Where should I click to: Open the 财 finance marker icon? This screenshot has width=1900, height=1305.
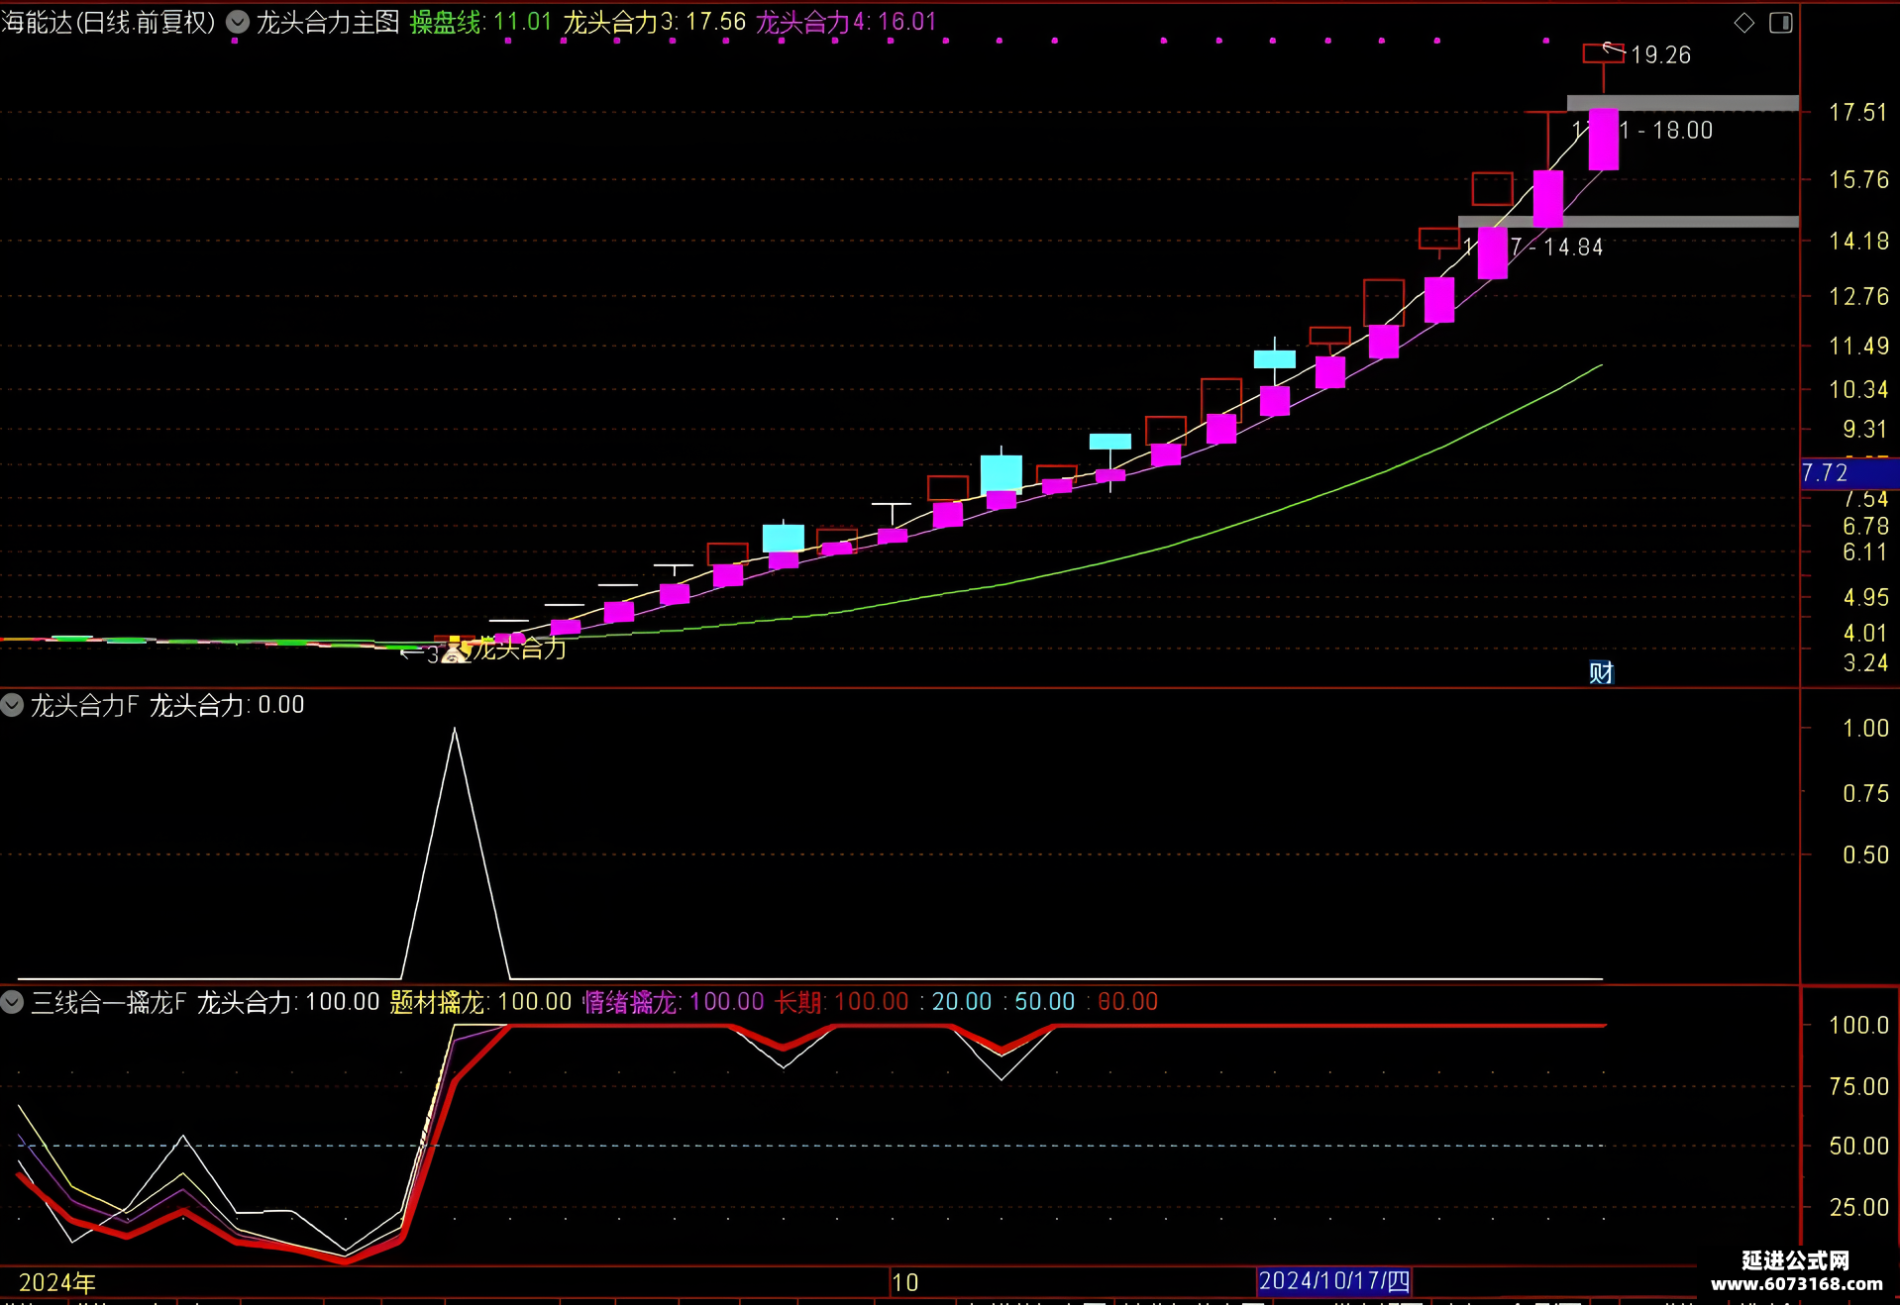1601,673
